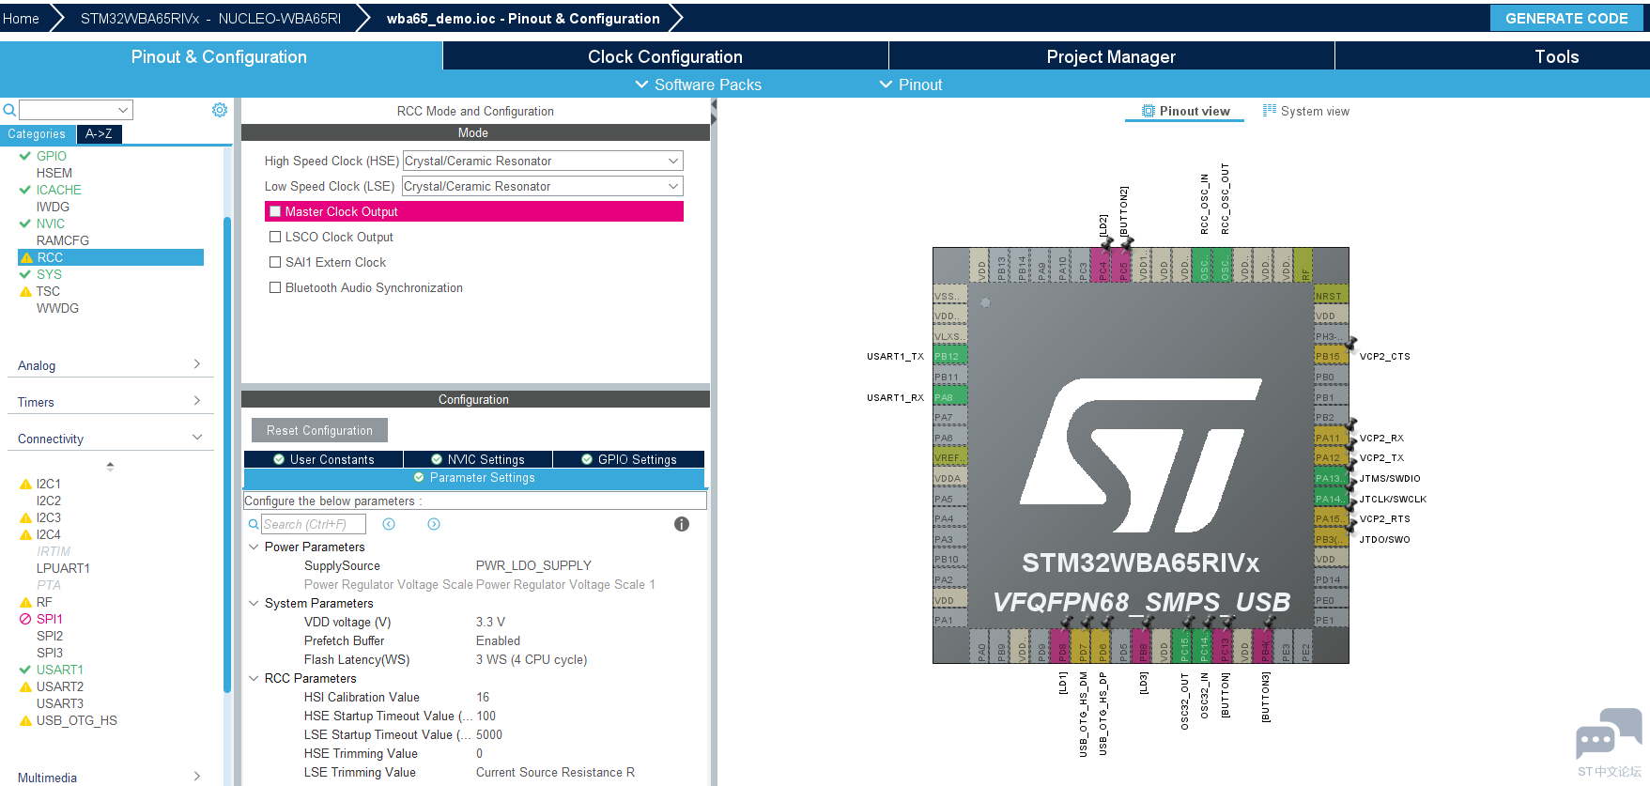This screenshot has height=786, width=1650.
Task: Open the High Speed Clock (HSE) dropdown
Action: 543,161
